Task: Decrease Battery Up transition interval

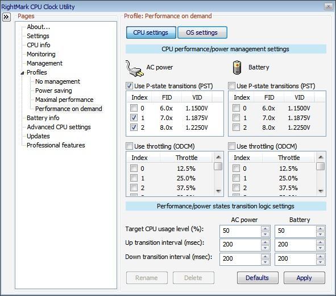Action: point(320,248)
